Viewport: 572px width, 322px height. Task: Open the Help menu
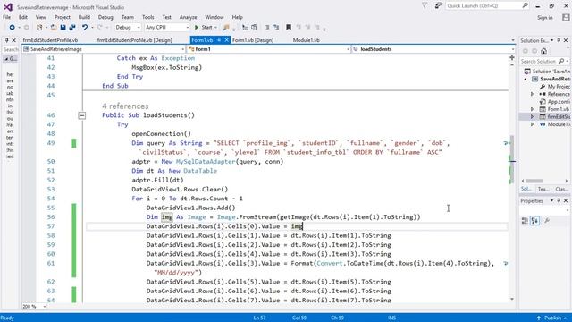click(237, 17)
